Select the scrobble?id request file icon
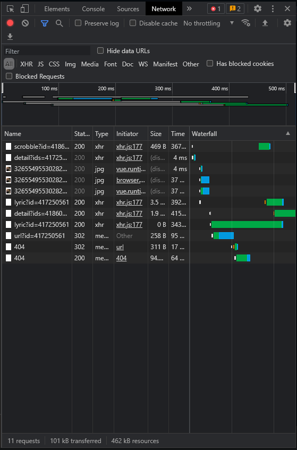 pyautogui.click(x=9, y=146)
